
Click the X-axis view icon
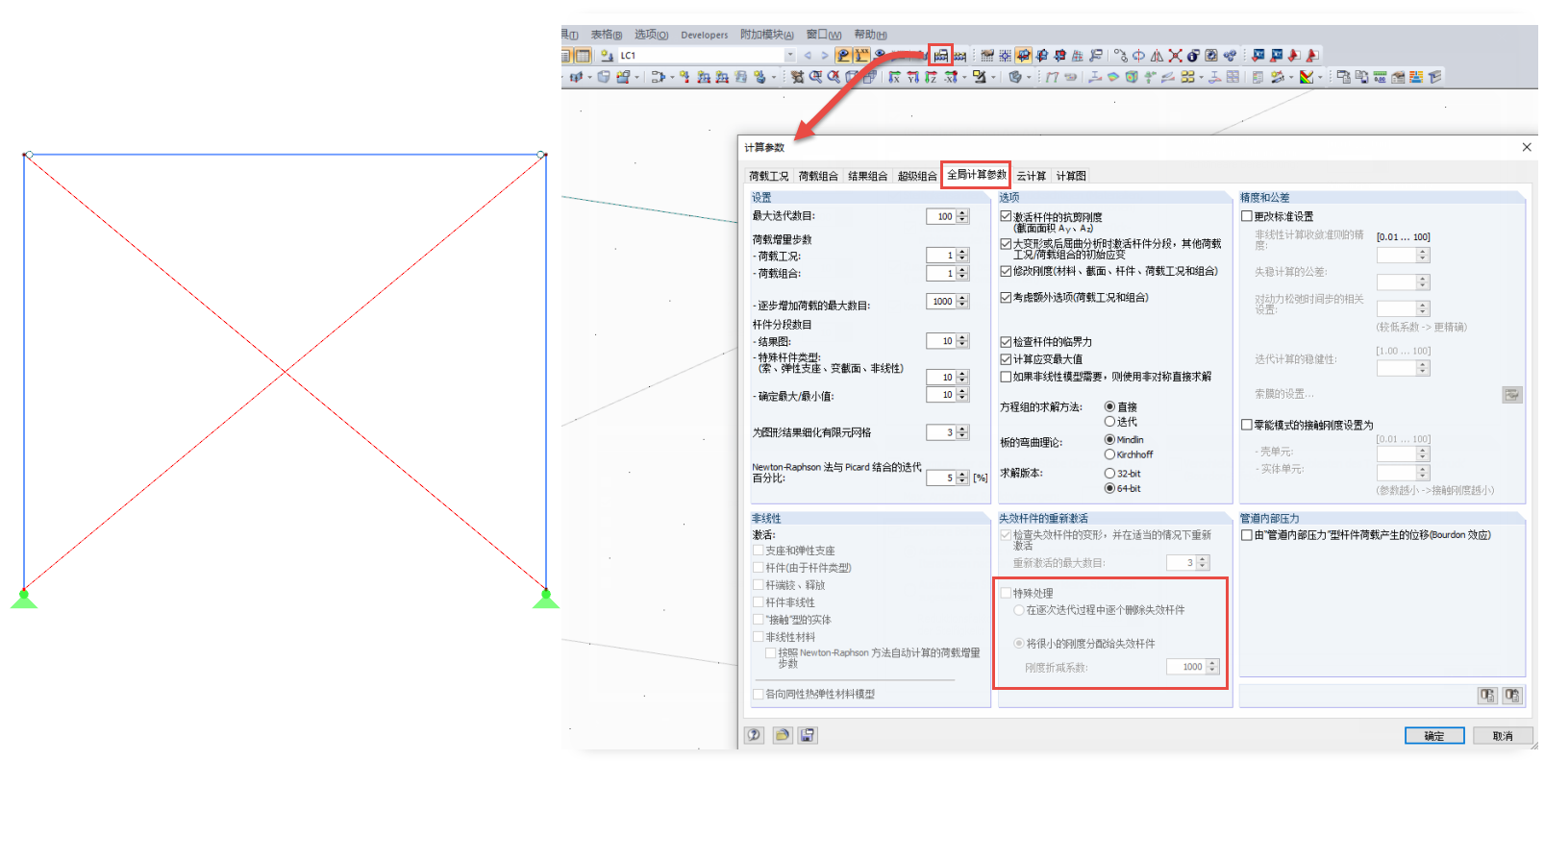894,77
